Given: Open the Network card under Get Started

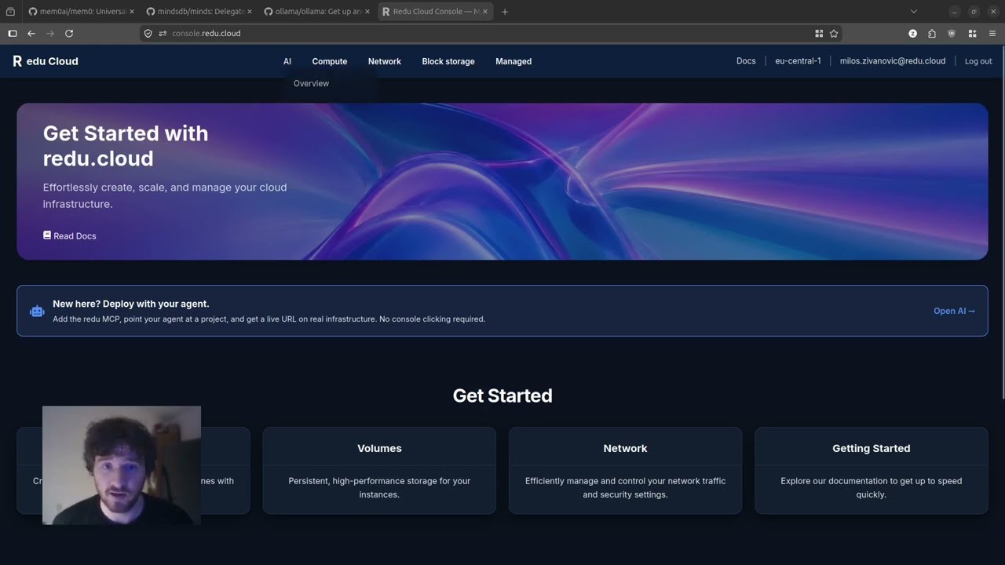Looking at the screenshot, I should click(x=625, y=471).
